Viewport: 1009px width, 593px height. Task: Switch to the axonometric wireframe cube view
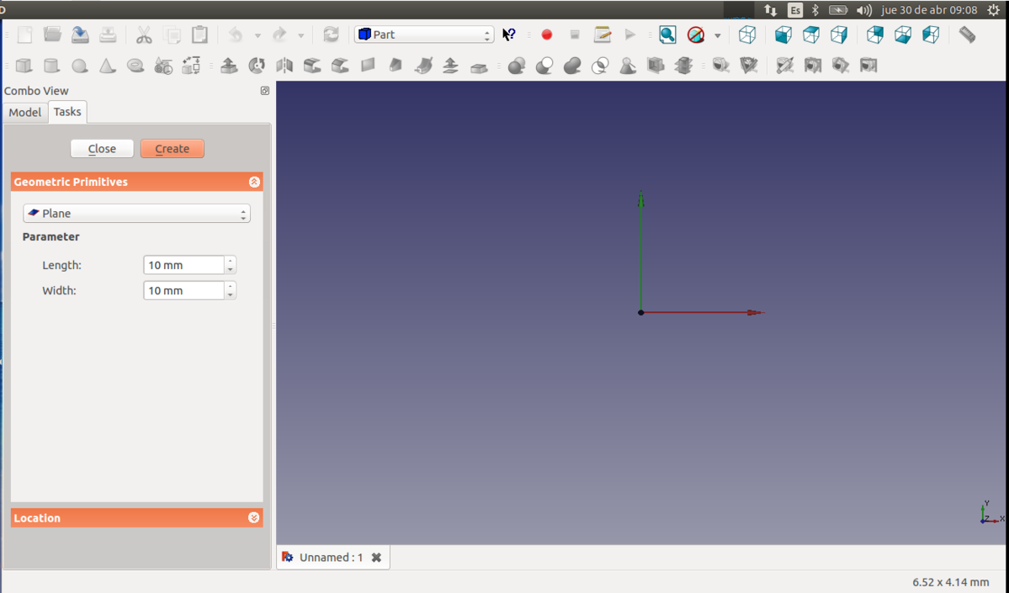tap(746, 34)
